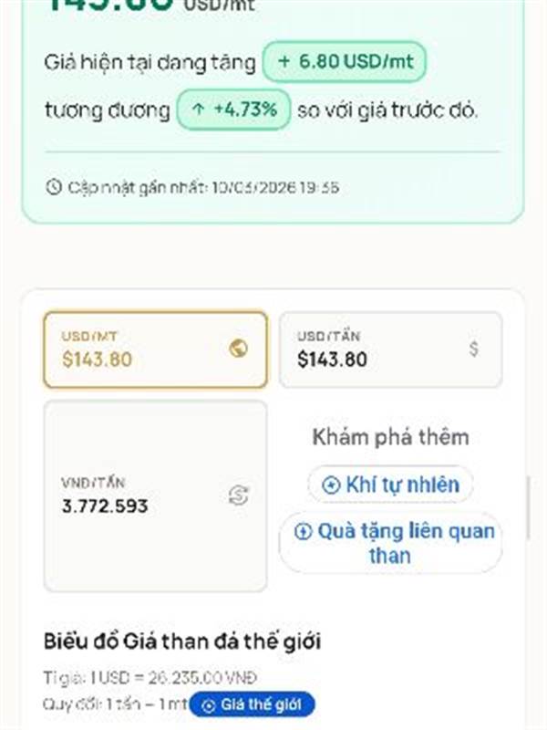Click the circle icon before Quà tặng liên quan

click(304, 532)
